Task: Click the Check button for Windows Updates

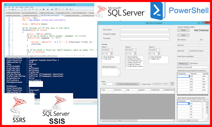Action: tap(183, 30)
